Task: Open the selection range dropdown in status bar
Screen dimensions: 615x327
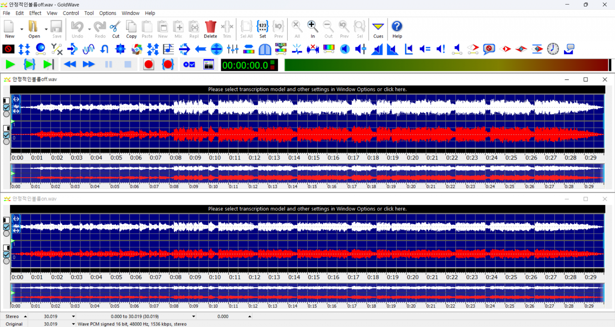Action: [194, 316]
